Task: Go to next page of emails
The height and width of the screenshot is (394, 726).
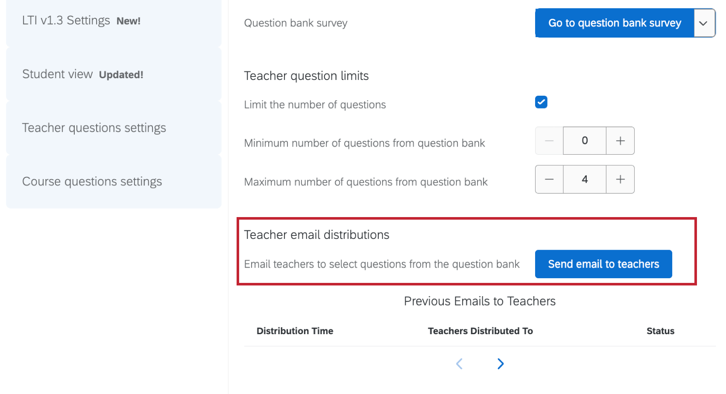Action: pyautogui.click(x=501, y=364)
